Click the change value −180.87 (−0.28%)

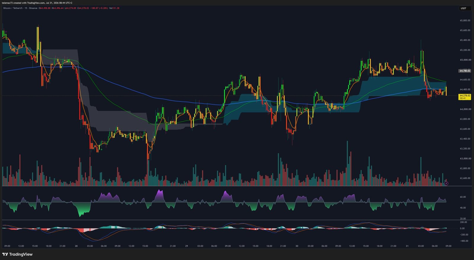coord(99,8)
